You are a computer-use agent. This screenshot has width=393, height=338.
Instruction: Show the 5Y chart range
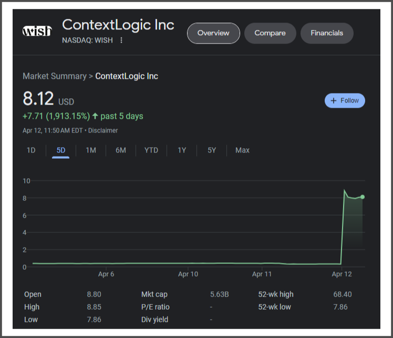point(212,150)
